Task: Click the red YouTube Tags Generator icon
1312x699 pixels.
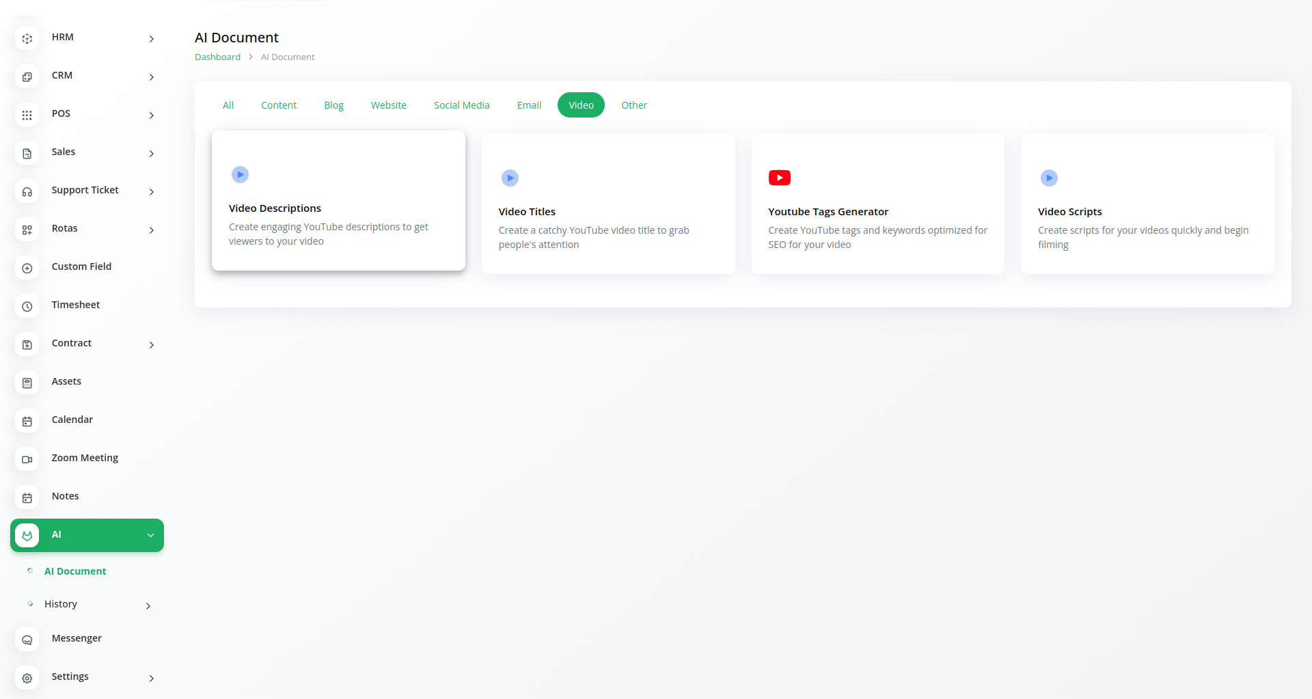Action: click(x=779, y=178)
